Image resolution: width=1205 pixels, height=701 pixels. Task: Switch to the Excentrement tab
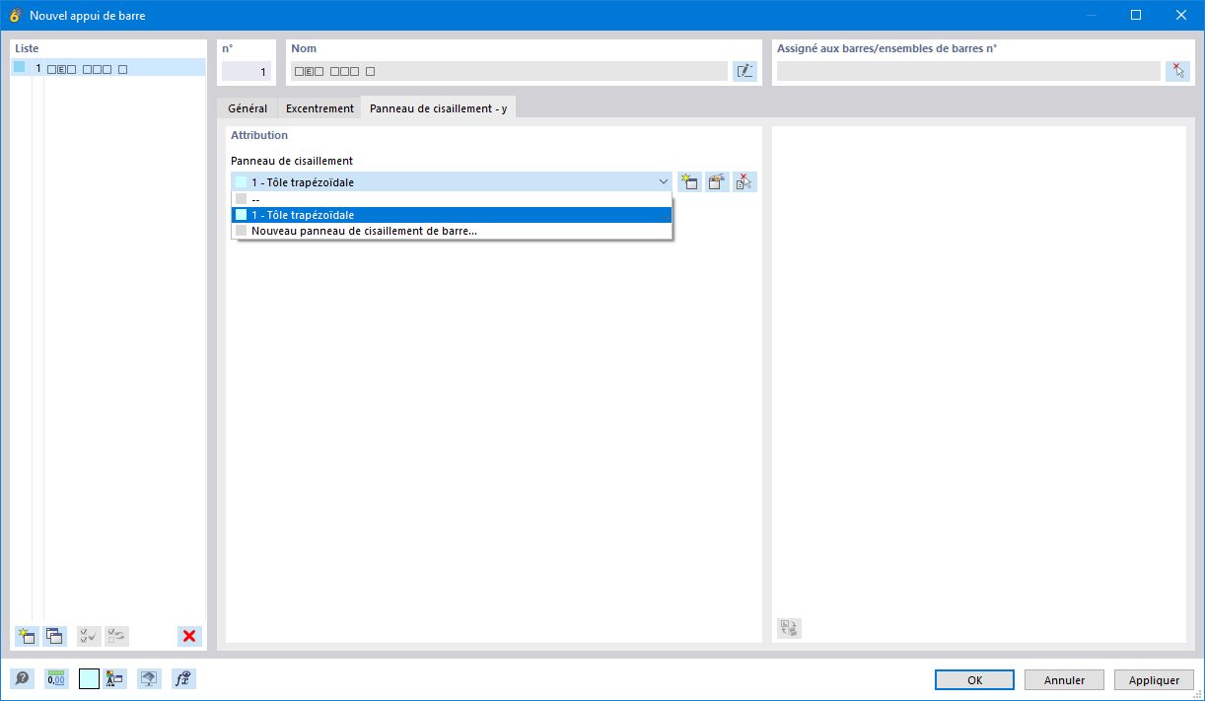(319, 108)
